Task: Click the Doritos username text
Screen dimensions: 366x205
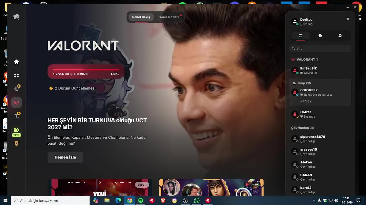Action: [x=306, y=20]
